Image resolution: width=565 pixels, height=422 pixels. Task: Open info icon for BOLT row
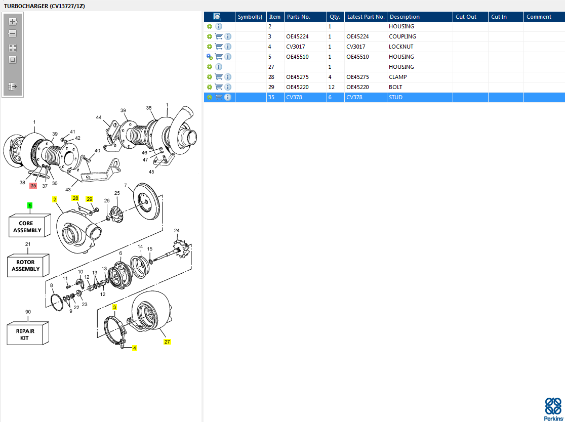228,87
